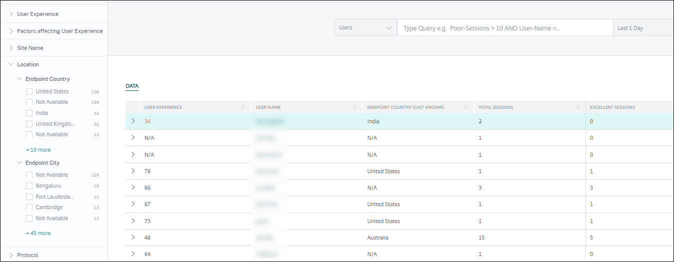Viewport: 674px width, 262px height.
Task: Expand the row with user experience 34
Action: click(133, 121)
